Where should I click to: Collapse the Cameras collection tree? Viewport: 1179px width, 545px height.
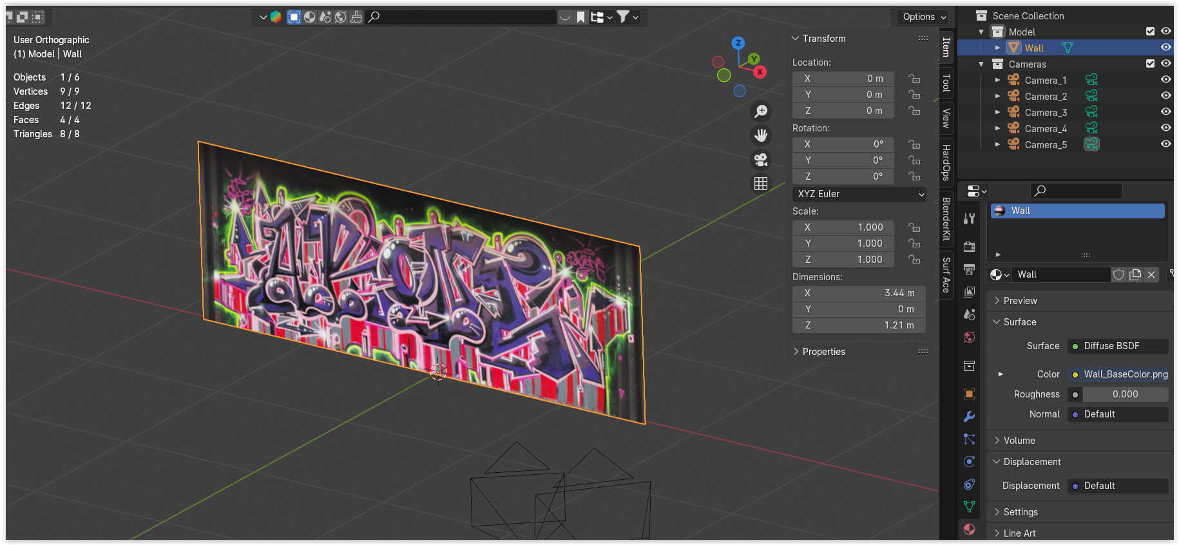tap(981, 64)
